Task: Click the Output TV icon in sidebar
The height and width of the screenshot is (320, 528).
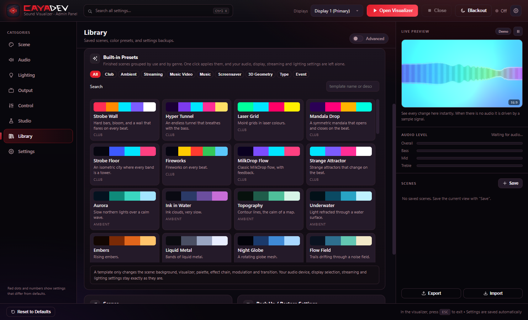Action: click(x=11, y=91)
